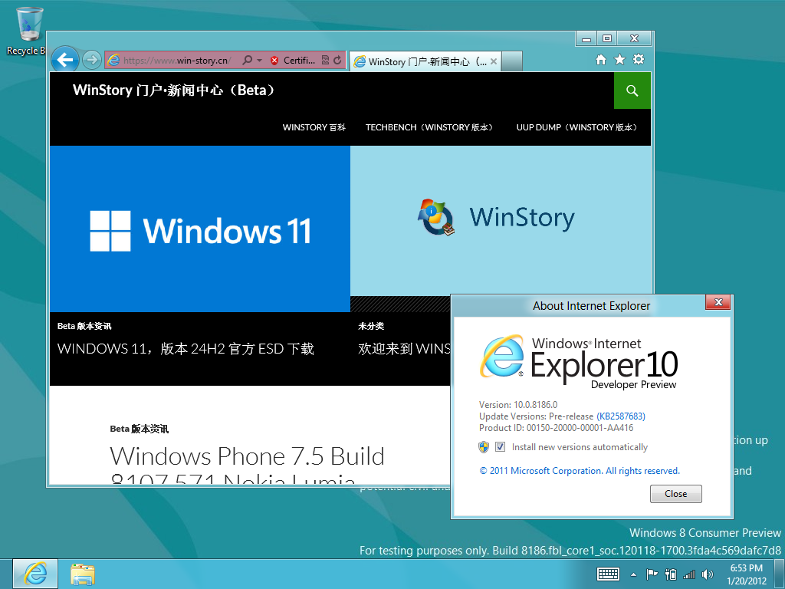Open UUP DUMP (WINSTORY 版本) menu item
Screen dimensions: 785x589
577,127
